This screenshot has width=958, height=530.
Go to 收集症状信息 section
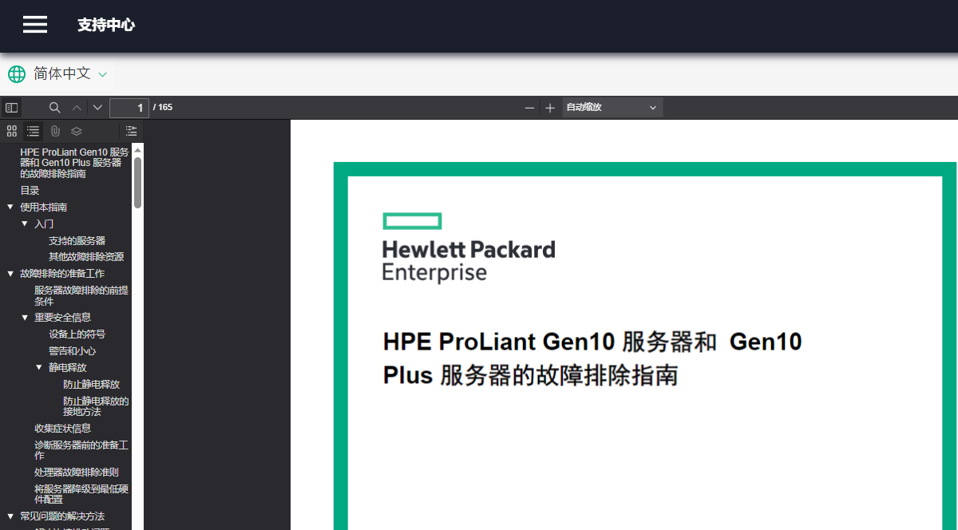click(62, 429)
